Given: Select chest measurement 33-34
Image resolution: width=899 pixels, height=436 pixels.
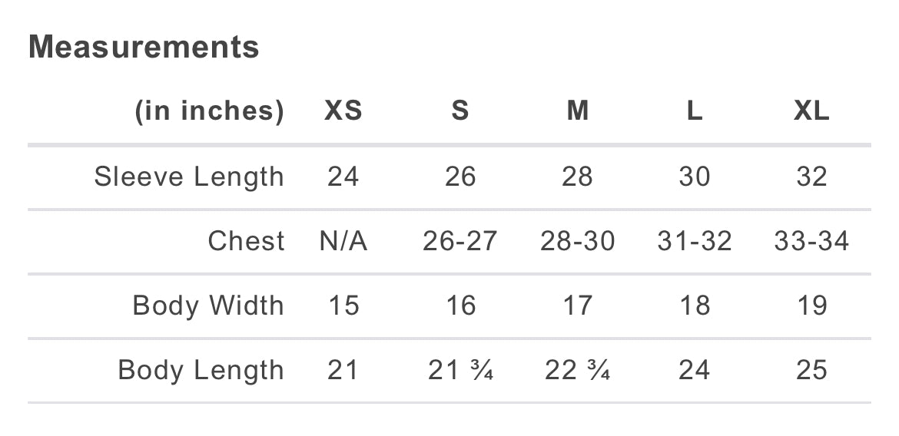Looking at the screenshot, I should point(811,242).
